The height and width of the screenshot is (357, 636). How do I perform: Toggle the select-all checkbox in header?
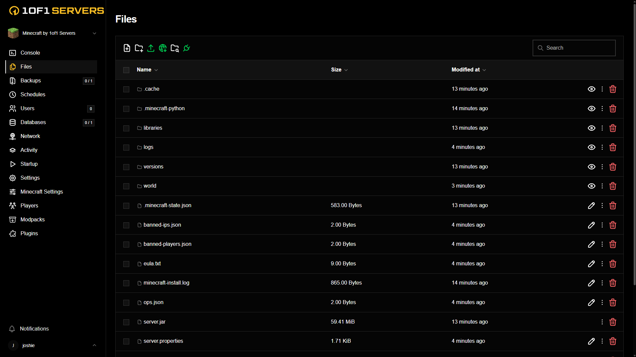pyautogui.click(x=126, y=70)
